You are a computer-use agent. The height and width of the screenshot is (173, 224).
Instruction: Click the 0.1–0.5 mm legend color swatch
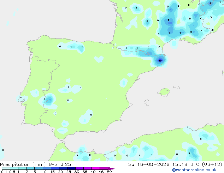[6, 168]
